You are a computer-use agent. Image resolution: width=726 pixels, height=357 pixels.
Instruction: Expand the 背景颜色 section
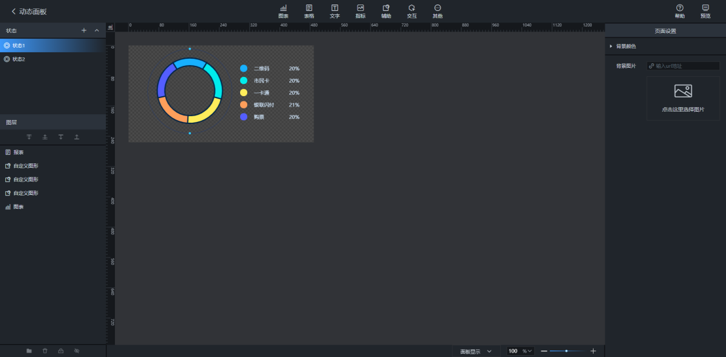[611, 46]
